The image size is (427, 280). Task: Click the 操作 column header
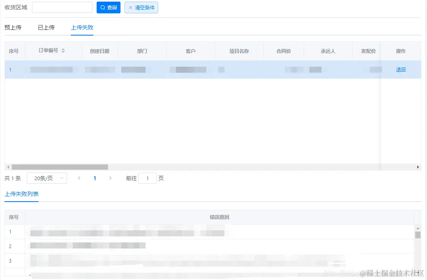click(x=401, y=51)
